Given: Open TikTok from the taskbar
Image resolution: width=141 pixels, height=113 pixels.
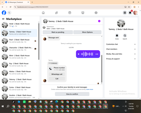Looking at the screenshot, I should coord(14,102).
